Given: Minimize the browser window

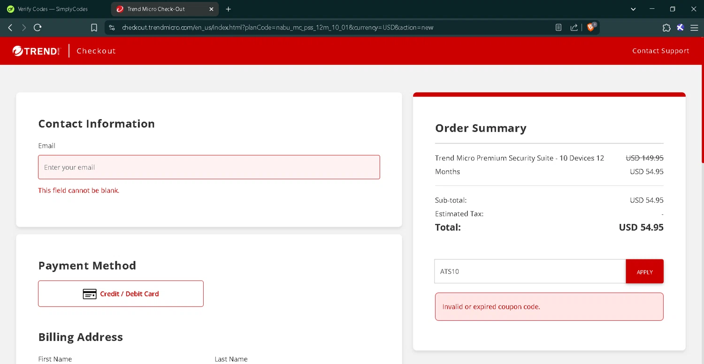Looking at the screenshot, I should [x=652, y=9].
